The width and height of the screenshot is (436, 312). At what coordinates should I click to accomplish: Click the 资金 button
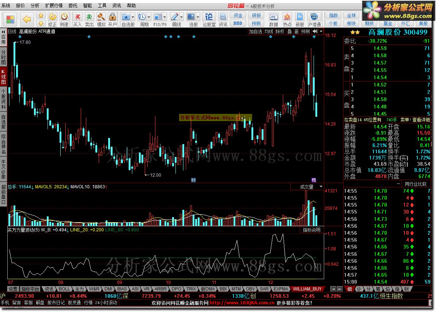tap(238, 16)
